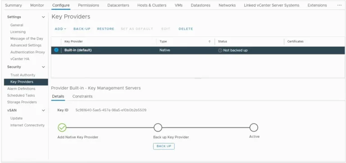Image resolution: width=346 pixels, height=163 pixels.
Task: Open Alarm Definitions
Action: click(x=21, y=88)
